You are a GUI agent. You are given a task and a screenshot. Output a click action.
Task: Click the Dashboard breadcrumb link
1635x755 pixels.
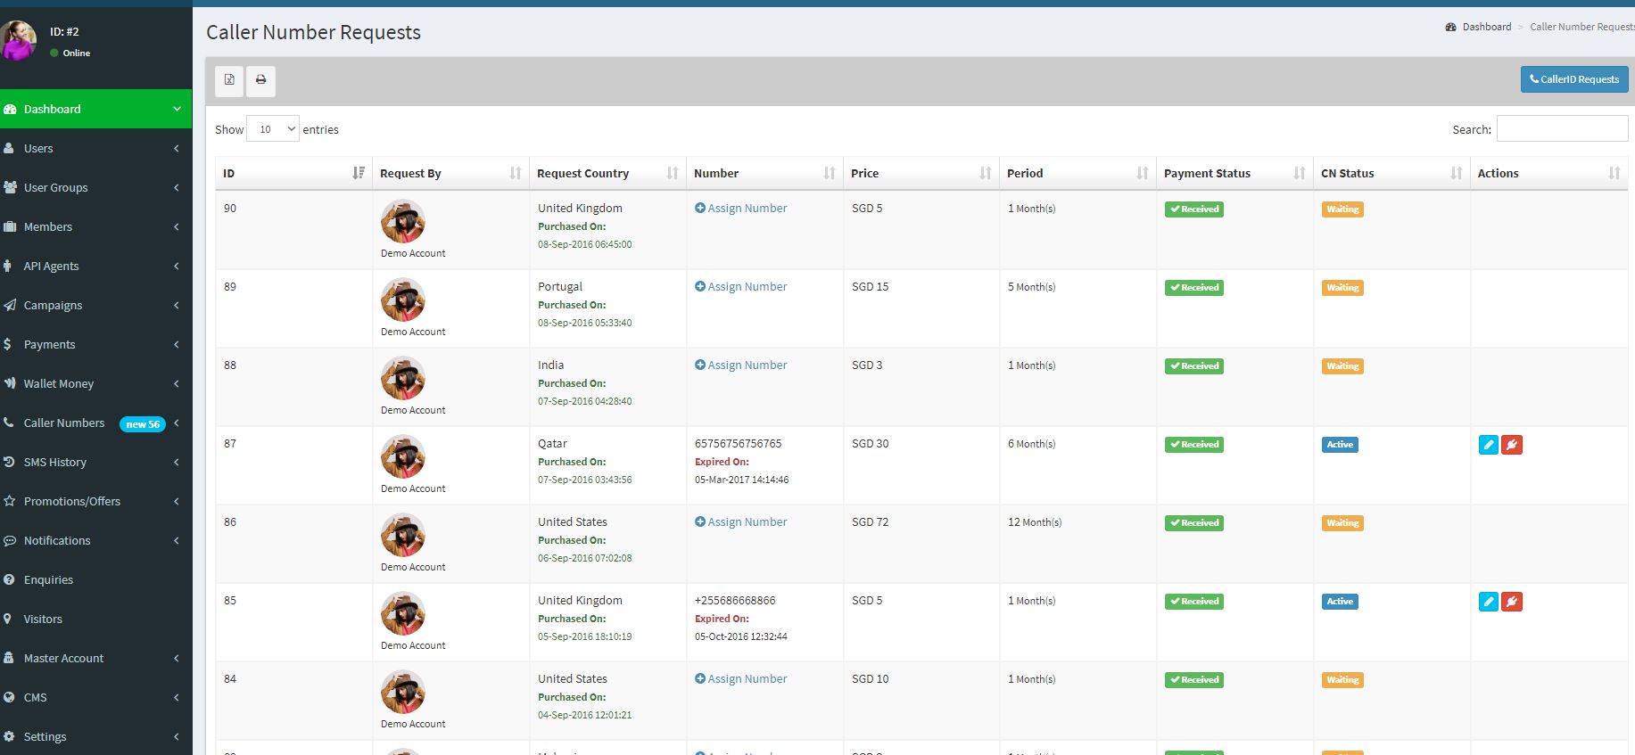[x=1486, y=27]
